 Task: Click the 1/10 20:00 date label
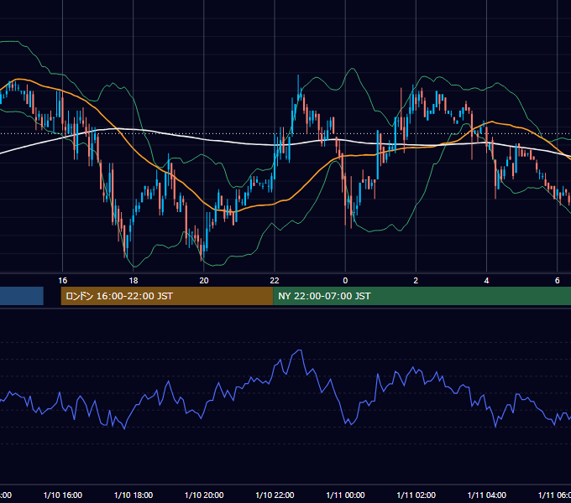pos(204,495)
